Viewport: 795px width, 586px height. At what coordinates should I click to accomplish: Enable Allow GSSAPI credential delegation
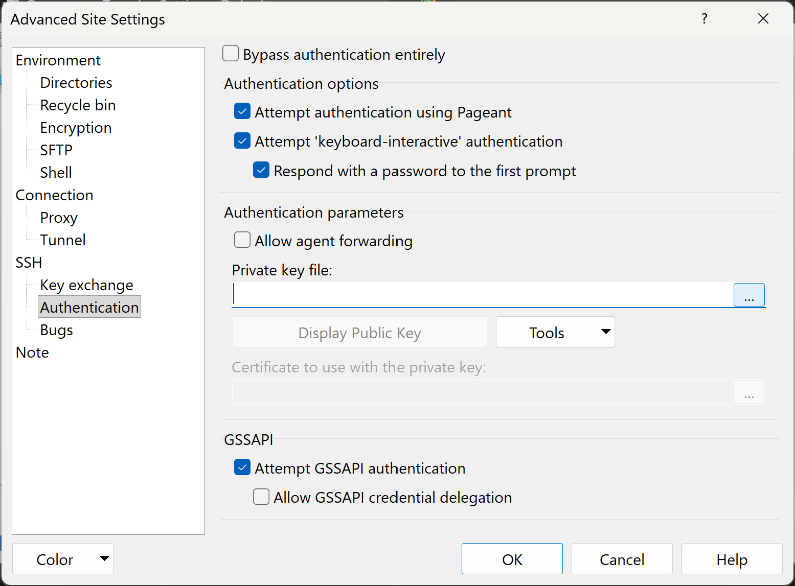point(261,497)
